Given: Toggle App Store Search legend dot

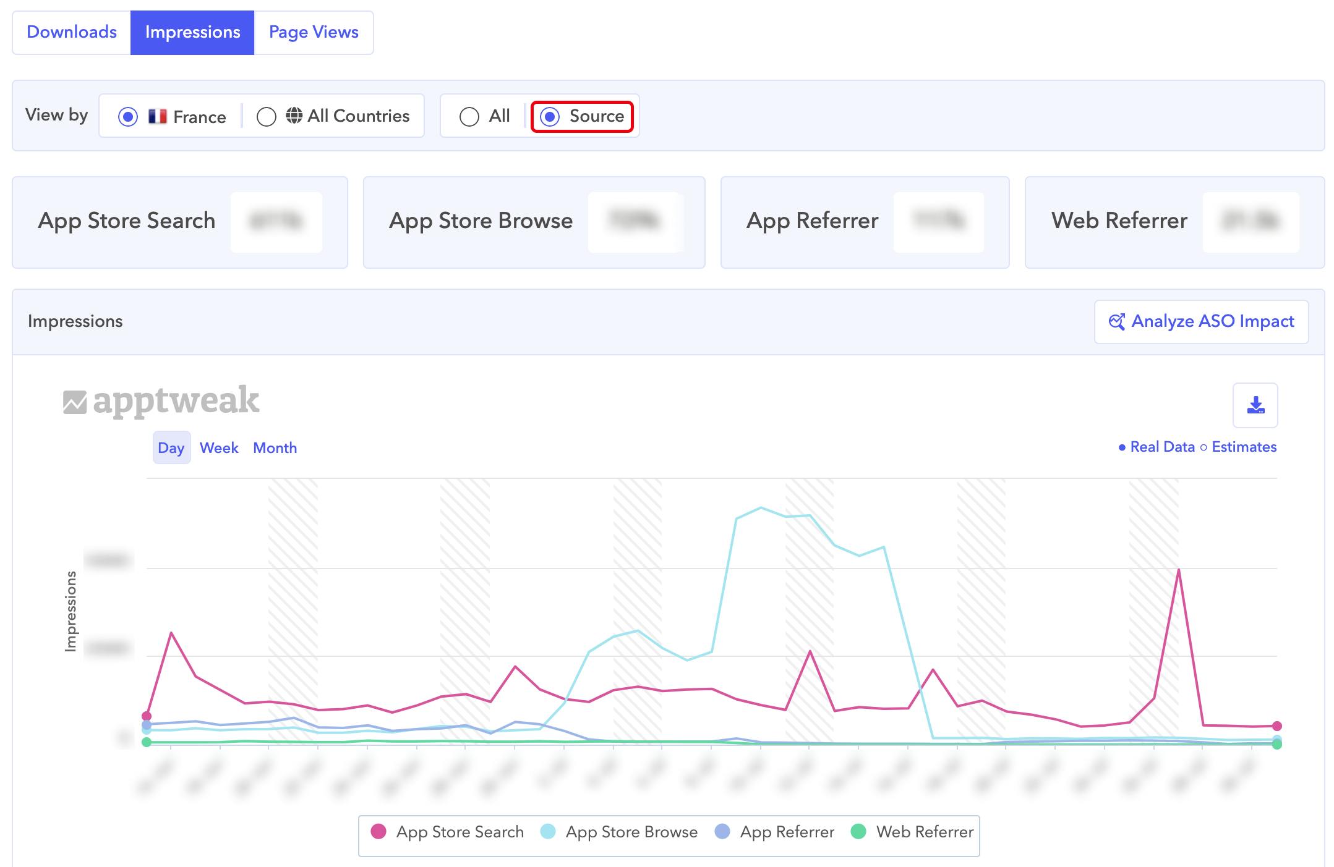Looking at the screenshot, I should 378,832.
